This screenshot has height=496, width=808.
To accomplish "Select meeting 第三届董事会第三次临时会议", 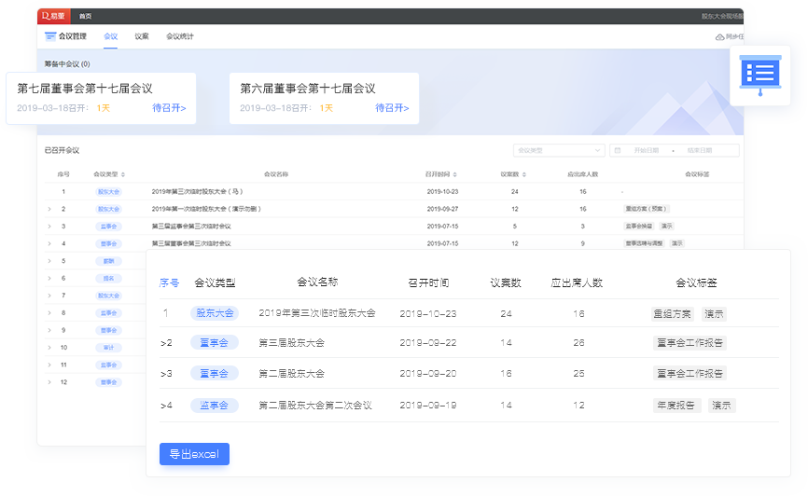I will [191, 243].
